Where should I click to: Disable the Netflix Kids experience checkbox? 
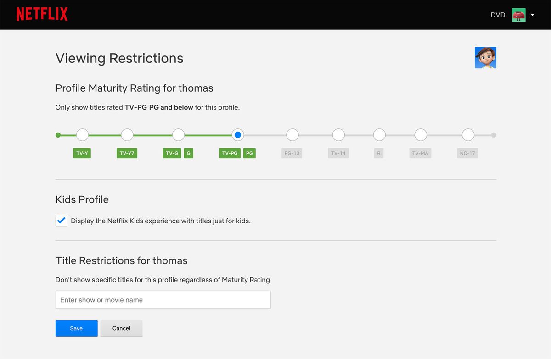click(x=62, y=221)
